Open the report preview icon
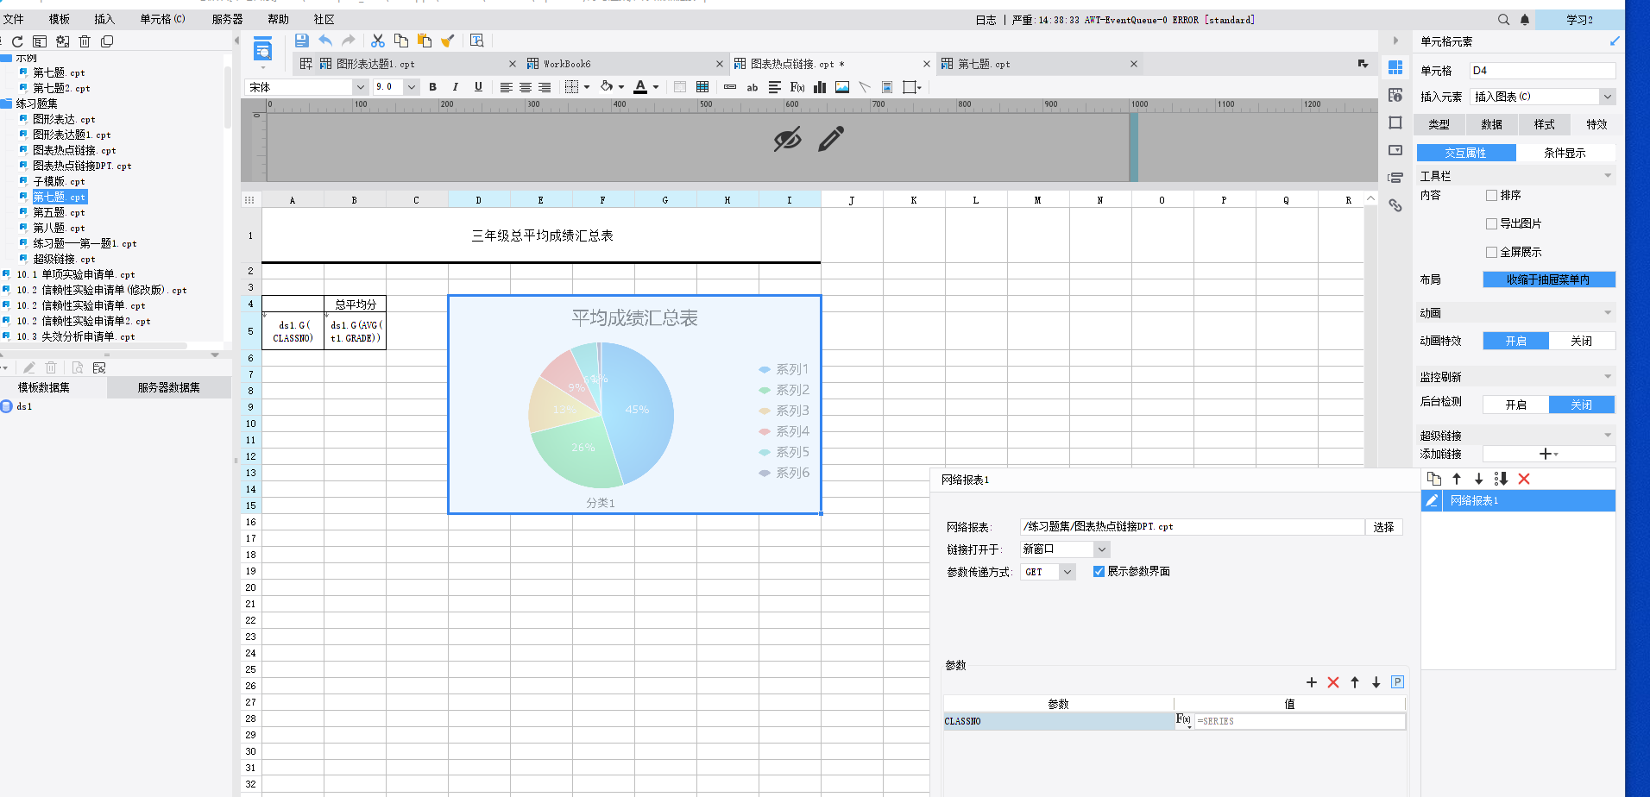The height and width of the screenshot is (797, 1650). [476, 41]
